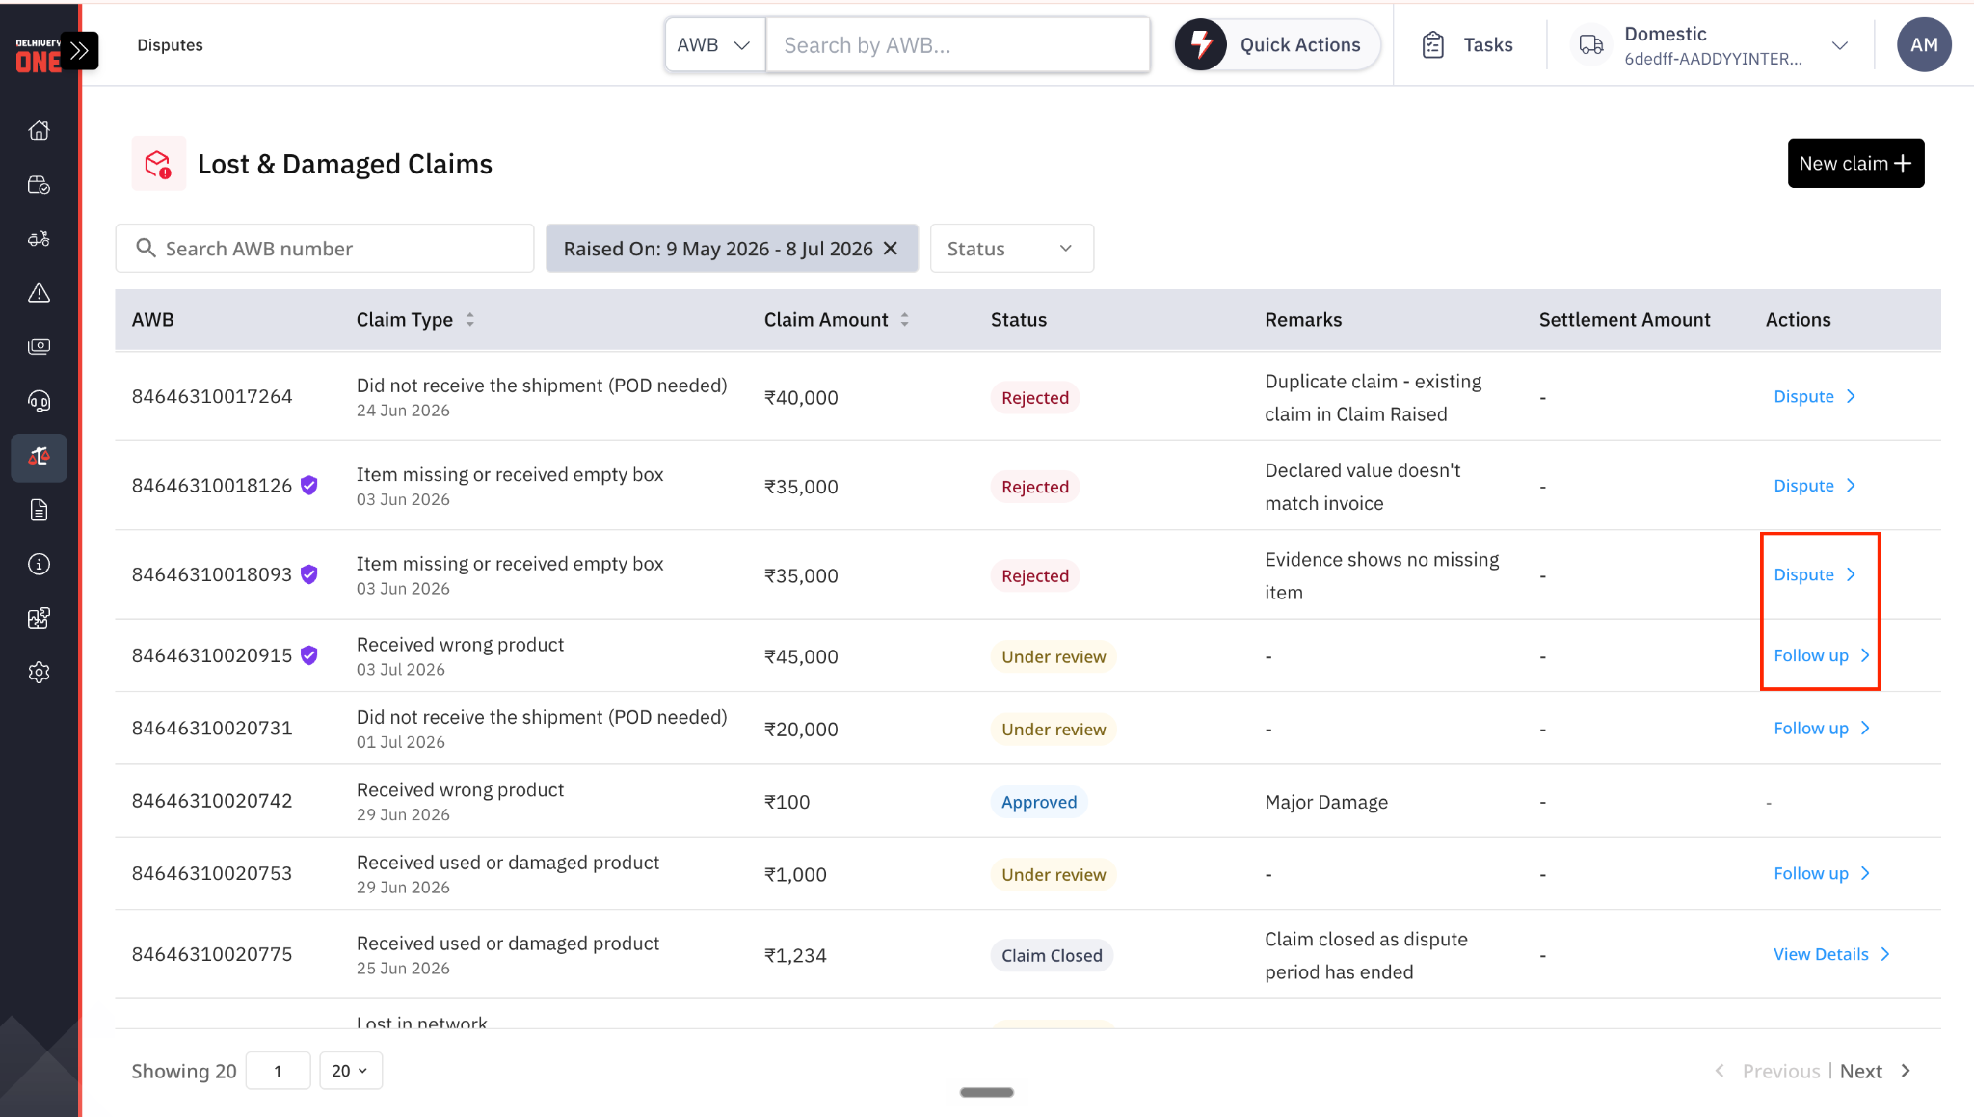Screen dimensions: 1974x1117
Task: Click the Search AWB number field
Action: point(325,249)
